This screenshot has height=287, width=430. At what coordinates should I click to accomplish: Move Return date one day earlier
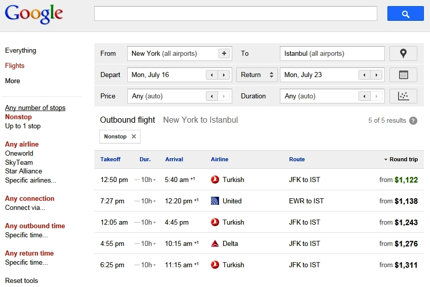[365, 75]
